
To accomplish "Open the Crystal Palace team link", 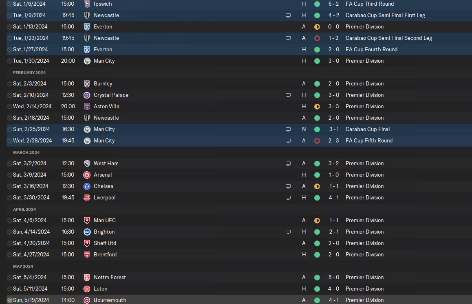I will pos(111,95).
